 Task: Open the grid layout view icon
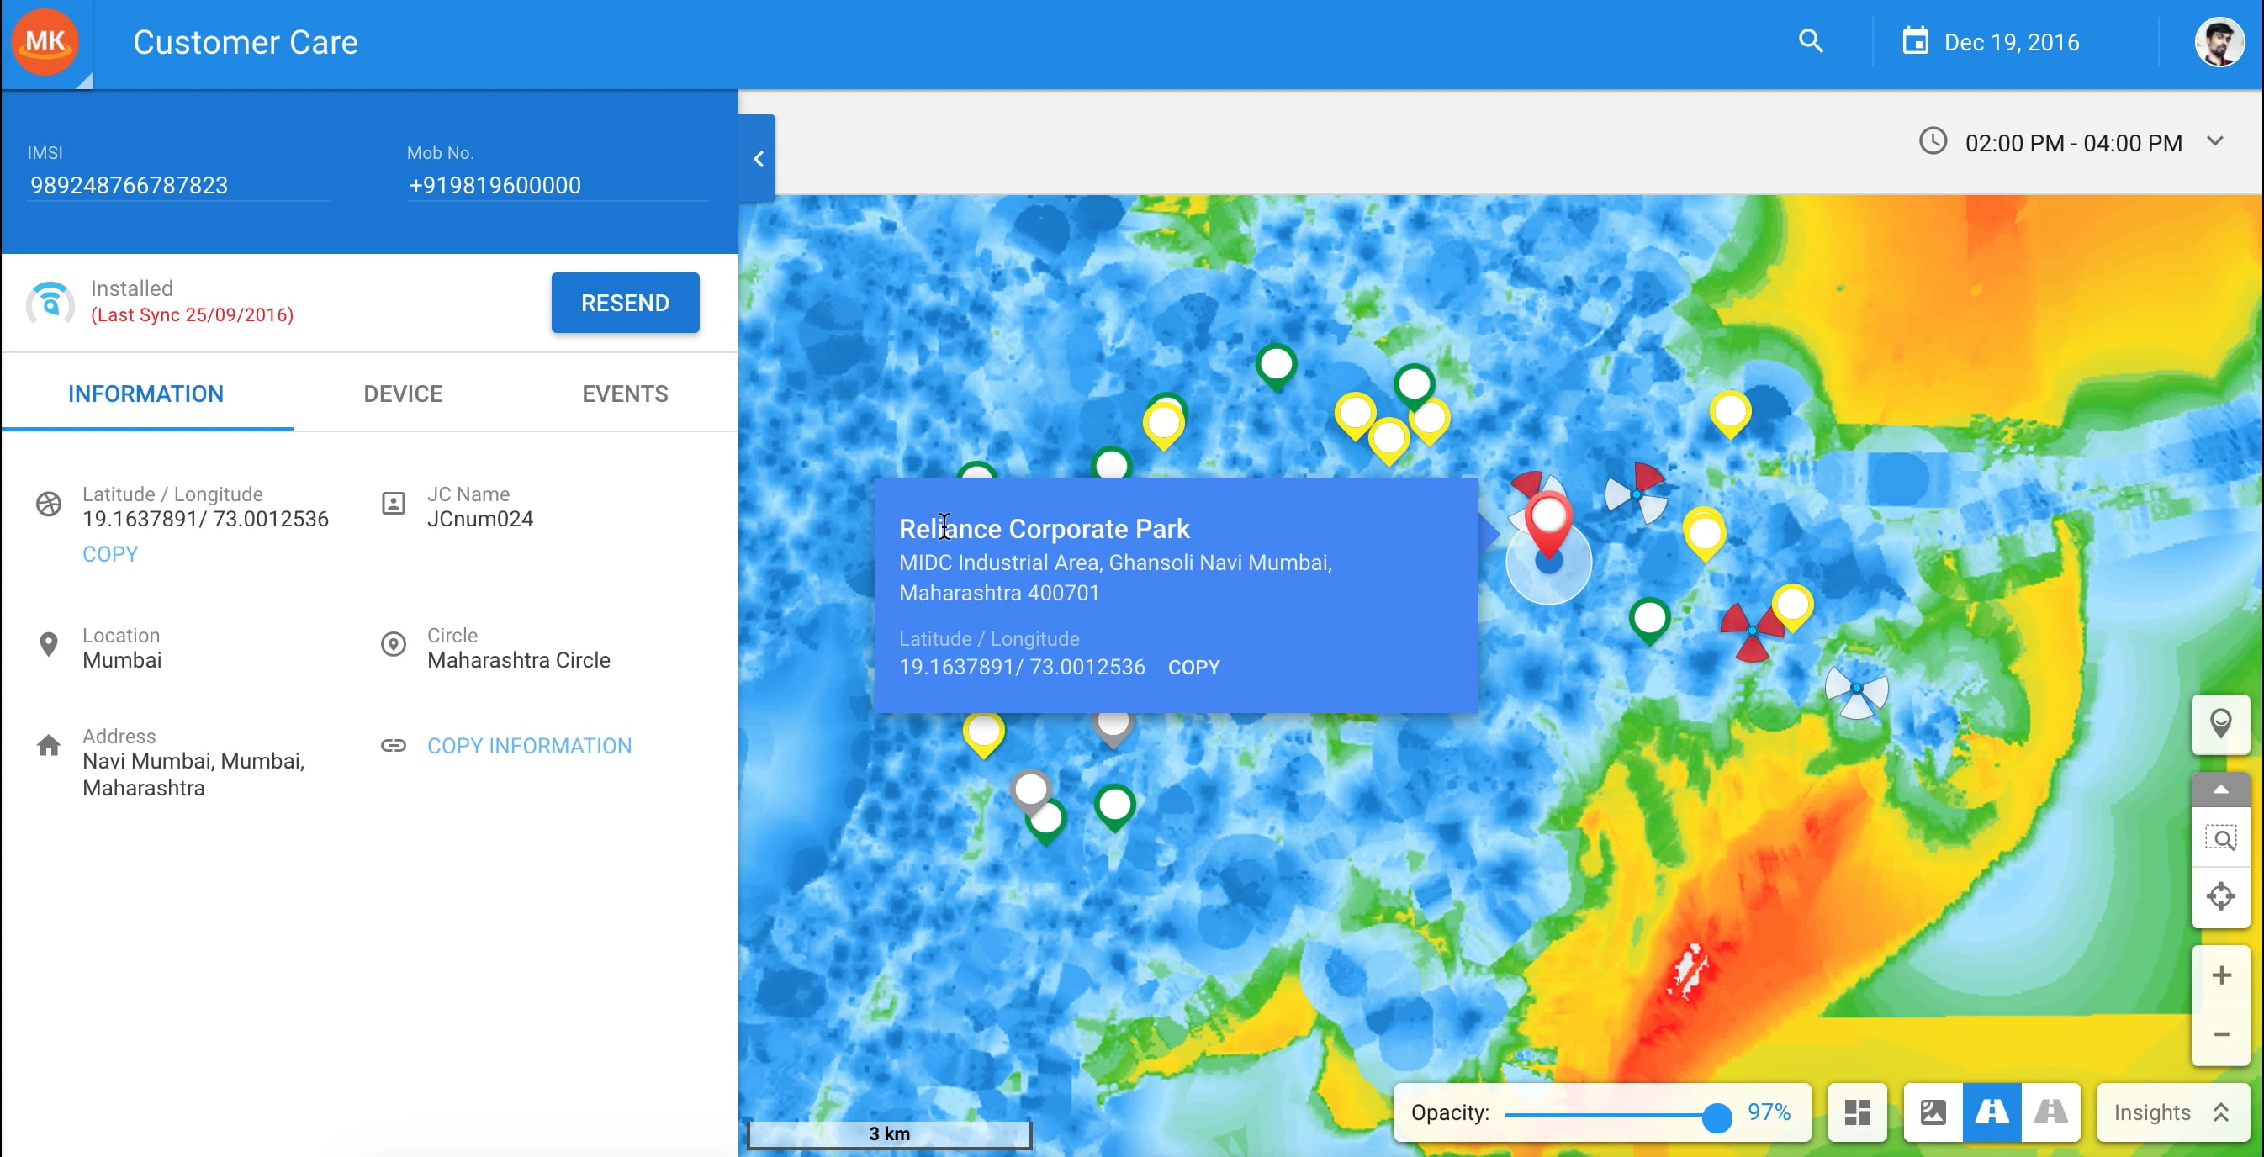pos(1857,1113)
